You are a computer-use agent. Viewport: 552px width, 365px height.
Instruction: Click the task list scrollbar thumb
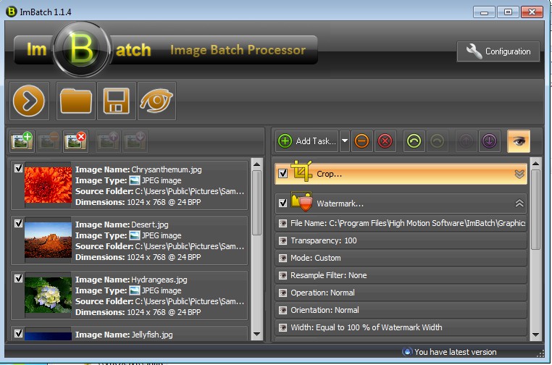536,210
